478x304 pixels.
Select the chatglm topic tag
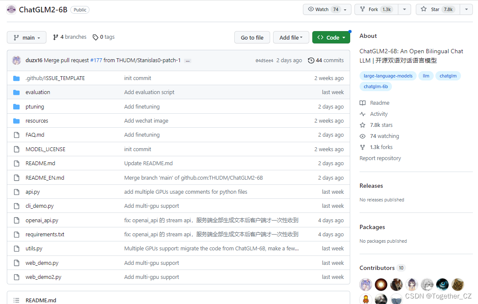tap(448, 76)
